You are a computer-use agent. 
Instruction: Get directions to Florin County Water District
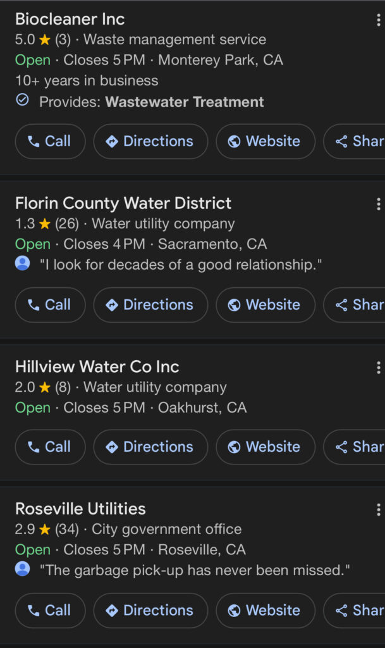click(150, 305)
